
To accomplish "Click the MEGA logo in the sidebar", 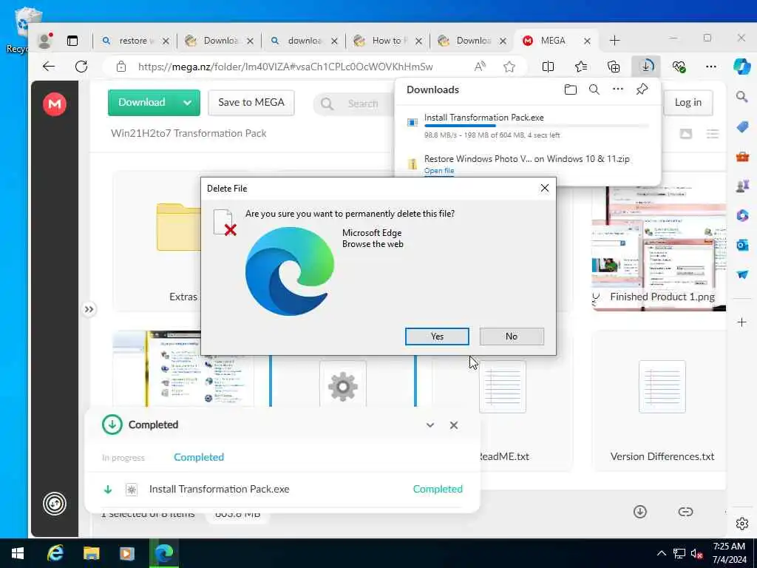I will tap(55, 104).
